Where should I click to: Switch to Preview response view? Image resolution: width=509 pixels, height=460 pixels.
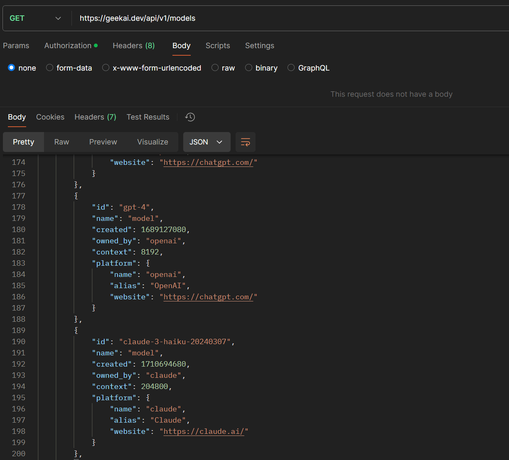click(103, 142)
